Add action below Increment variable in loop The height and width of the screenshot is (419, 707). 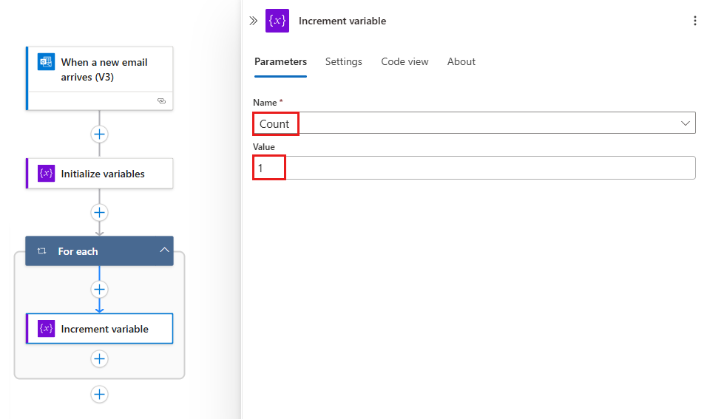pos(99,358)
